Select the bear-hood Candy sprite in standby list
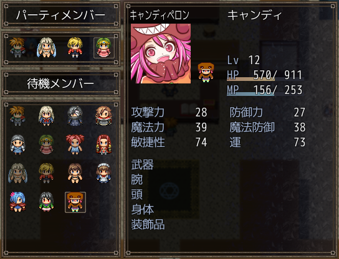This screenshot has width=339, height=259. click(75, 202)
